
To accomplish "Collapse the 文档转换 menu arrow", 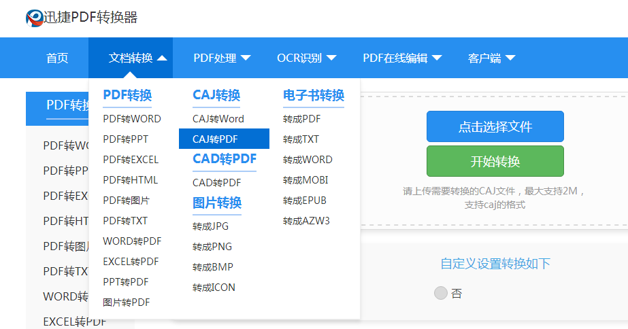I will [x=162, y=58].
